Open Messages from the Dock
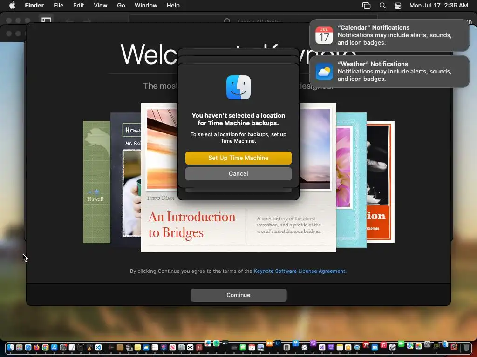The width and height of the screenshot is (477, 357). [x=243, y=348]
